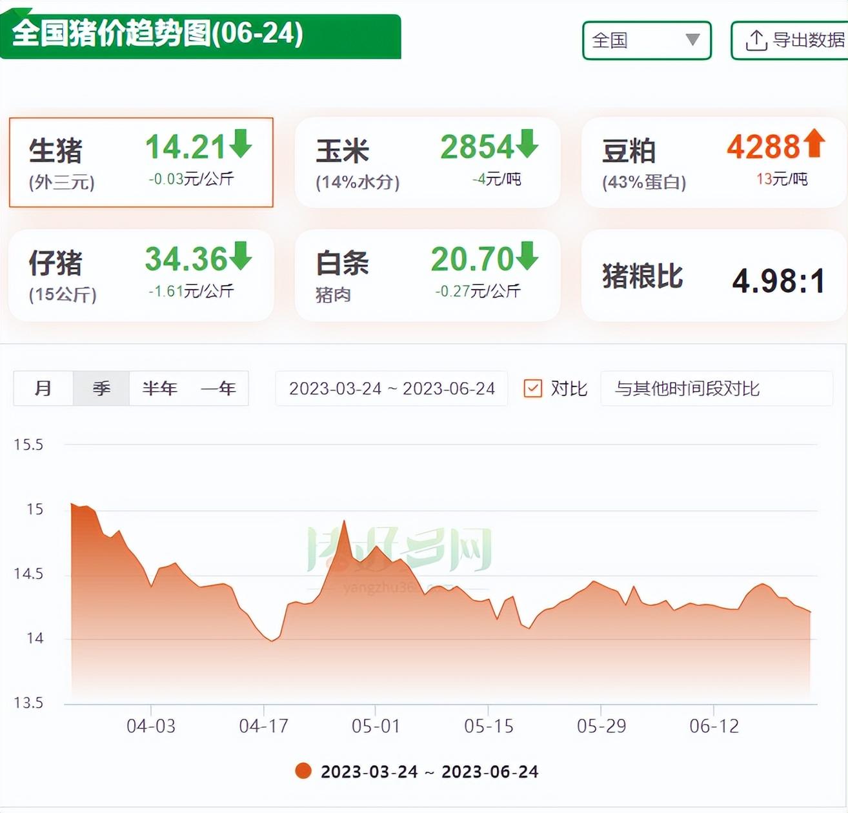Screen dimensions: 848x813
Task: Click the -1.61元/公斤 change text
Action: point(190,291)
